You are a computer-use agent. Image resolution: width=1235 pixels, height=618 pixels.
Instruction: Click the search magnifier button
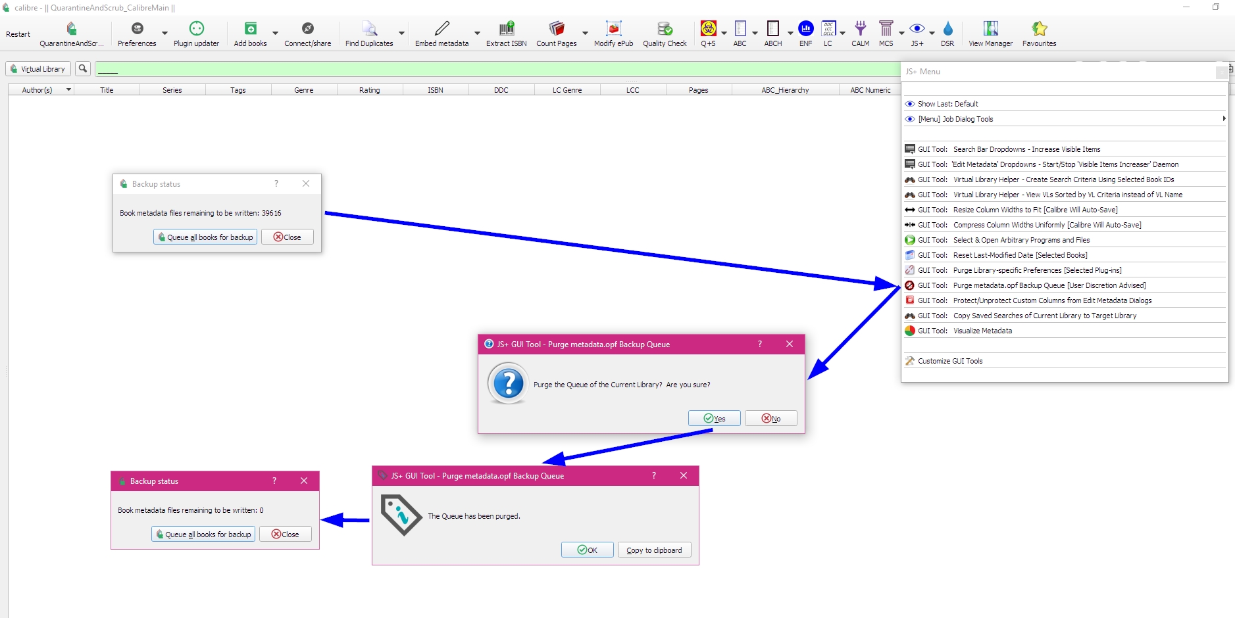click(83, 68)
